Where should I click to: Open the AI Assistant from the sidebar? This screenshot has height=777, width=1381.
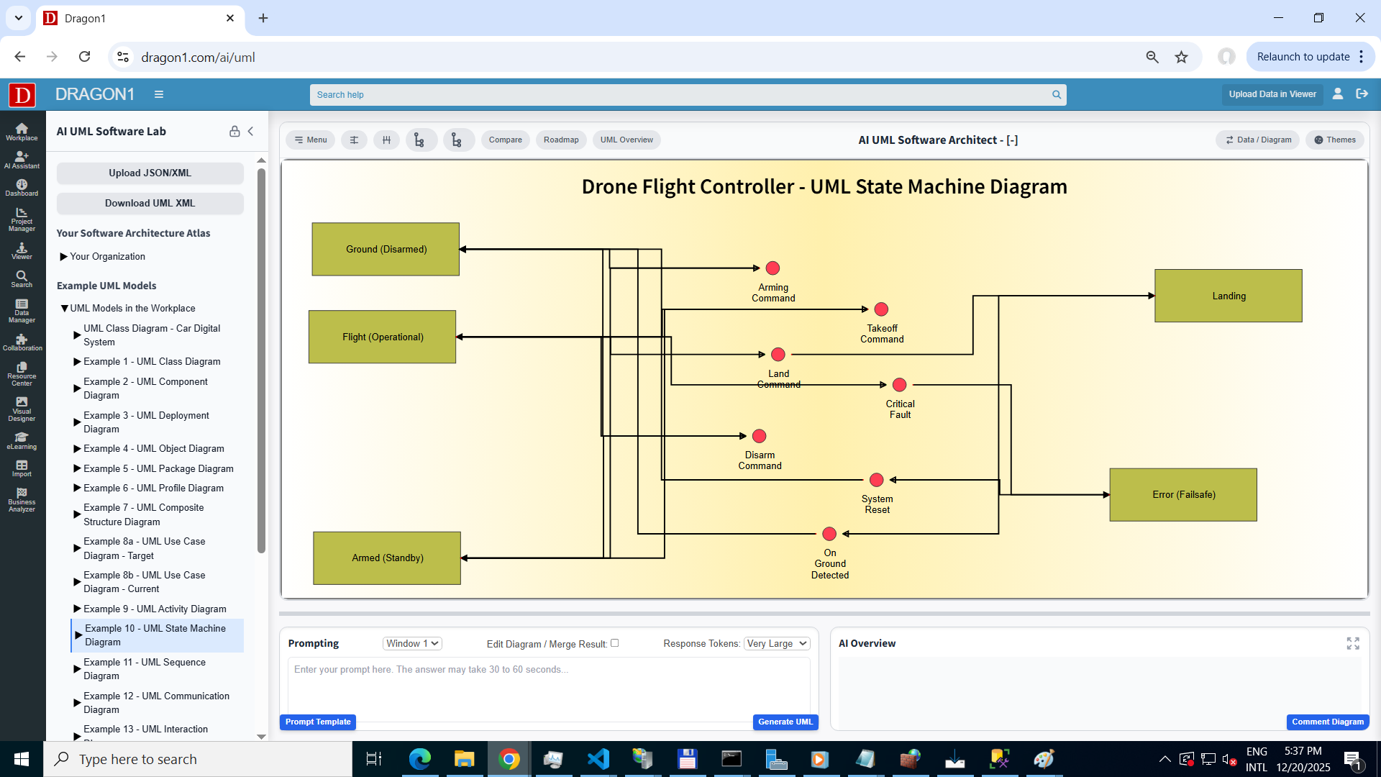22,160
